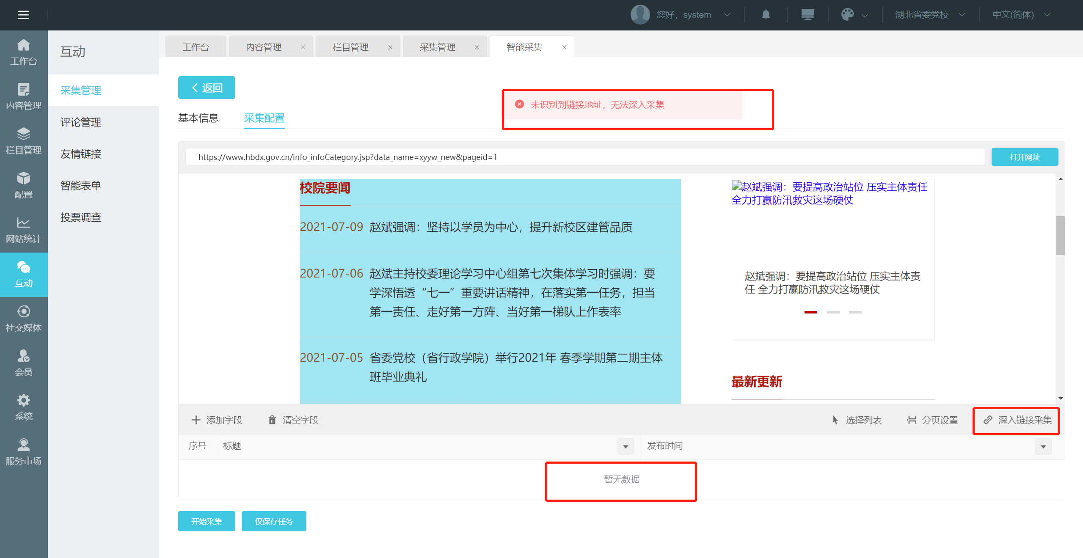This screenshot has height=558, width=1083.
Task: Click the URL address input field
Action: 584,157
